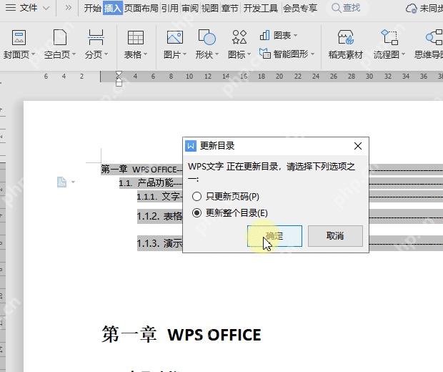Viewport: 443px width, 372px height.
Task: Click the 空白页 blank page icon
Action: (x=60, y=37)
